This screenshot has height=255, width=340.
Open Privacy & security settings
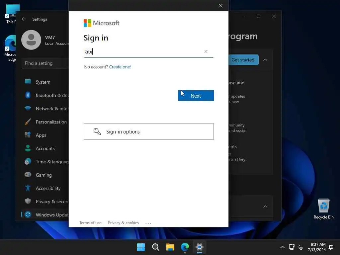pos(45,202)
